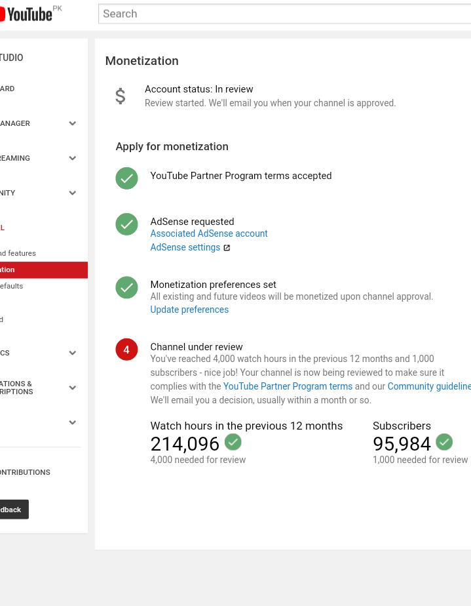471x606 pixels.
Task: Click the green check beside Monetization preferences set
Action: (126, 287)
